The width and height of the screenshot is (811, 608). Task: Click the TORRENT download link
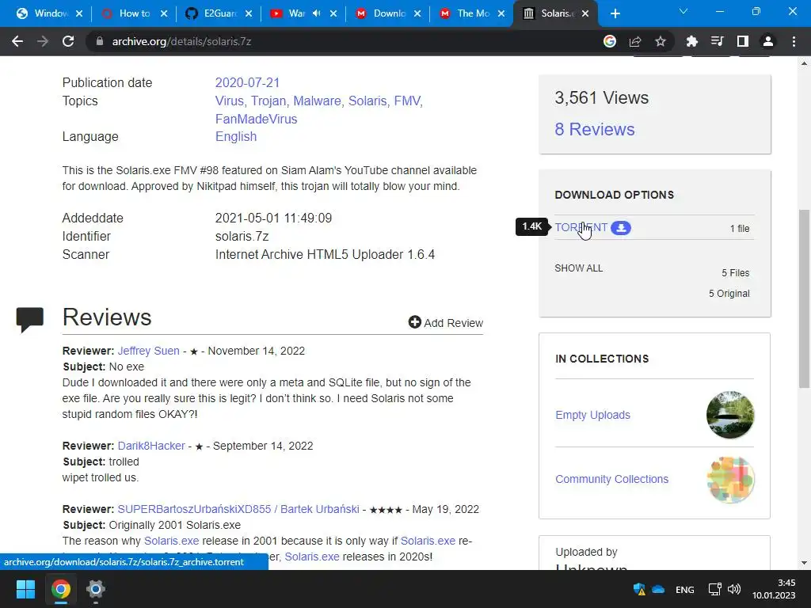(x=581, y=227)
